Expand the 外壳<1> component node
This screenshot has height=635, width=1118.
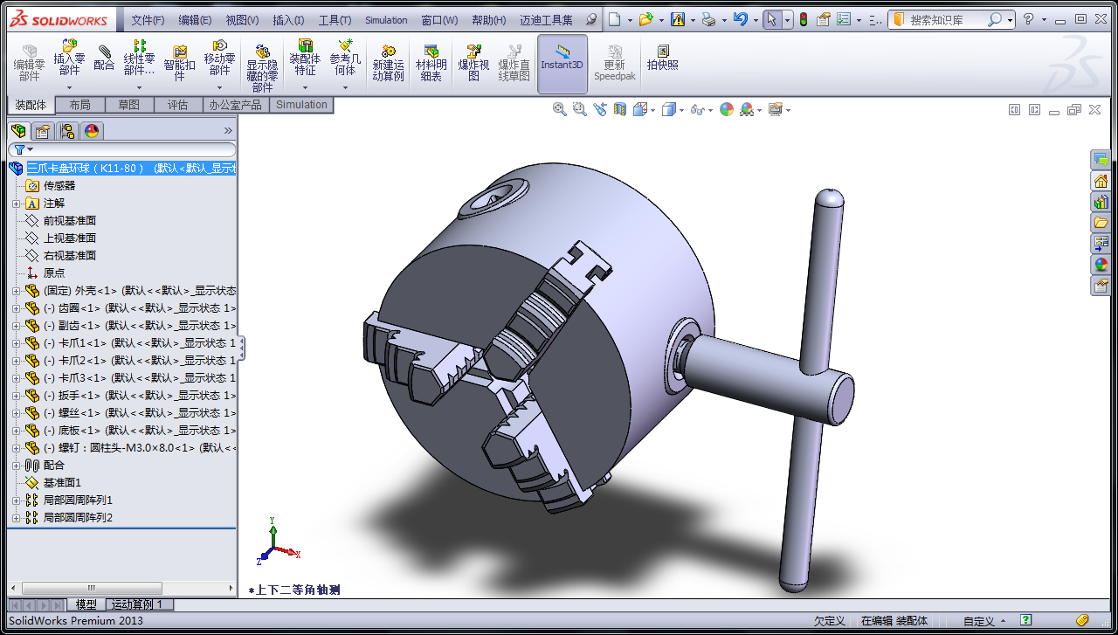[x=16, y=291]
